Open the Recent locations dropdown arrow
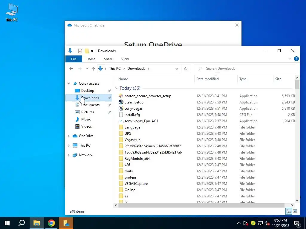The height and width of the screenshot is (229, 306). pyautogui.click(x=87, y=69)
